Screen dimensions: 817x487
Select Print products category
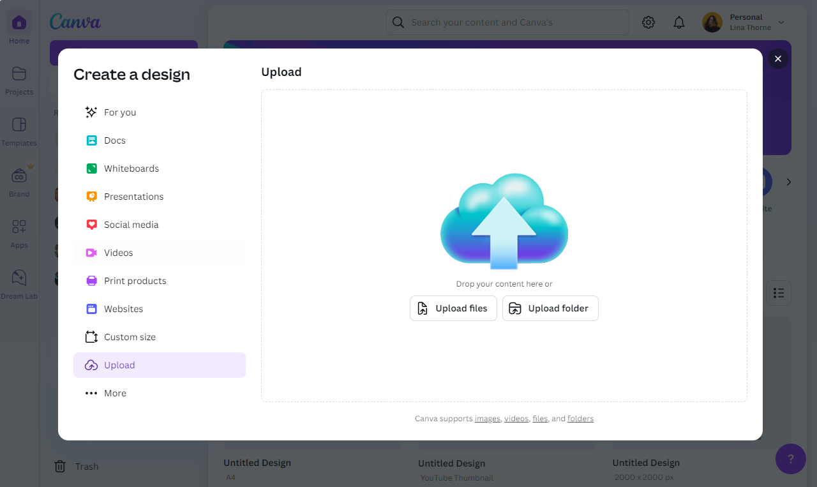[159, 281]
